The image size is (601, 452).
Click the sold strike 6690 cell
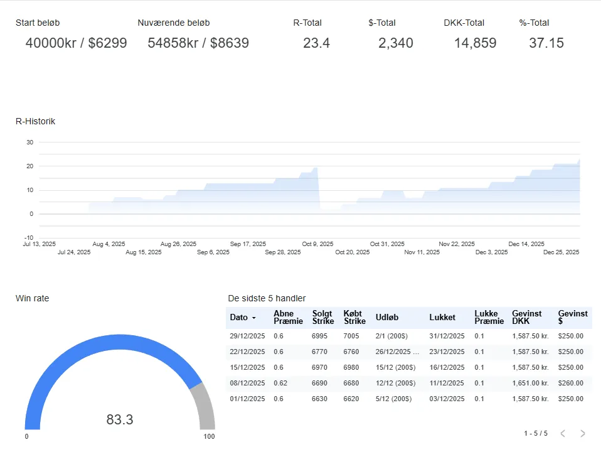(319, 384)
